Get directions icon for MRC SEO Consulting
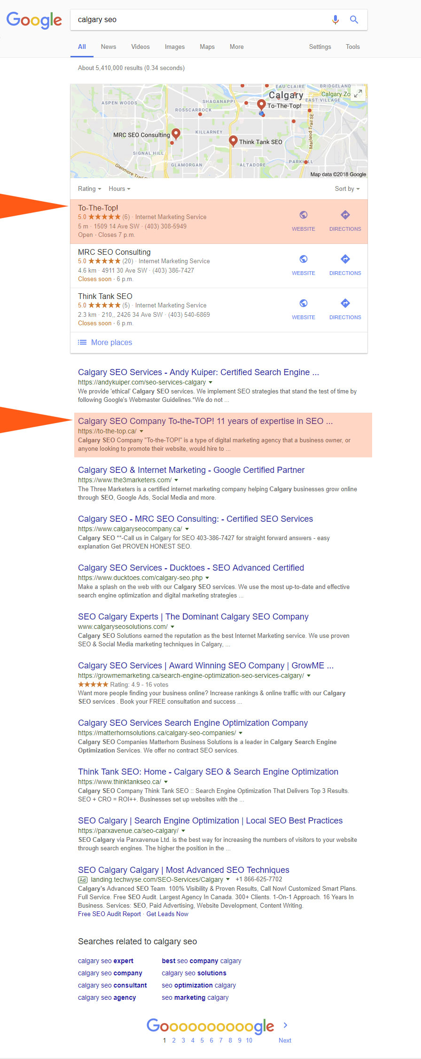This screenshot has width=421, height=1059. [345, 259]
